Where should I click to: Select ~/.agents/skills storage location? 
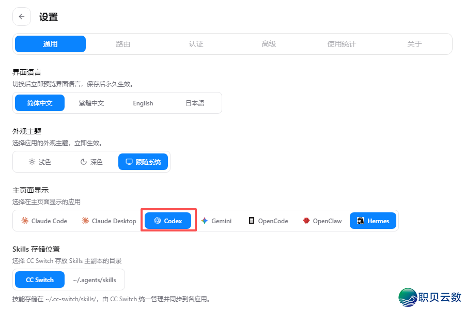(x=95, y=280)
